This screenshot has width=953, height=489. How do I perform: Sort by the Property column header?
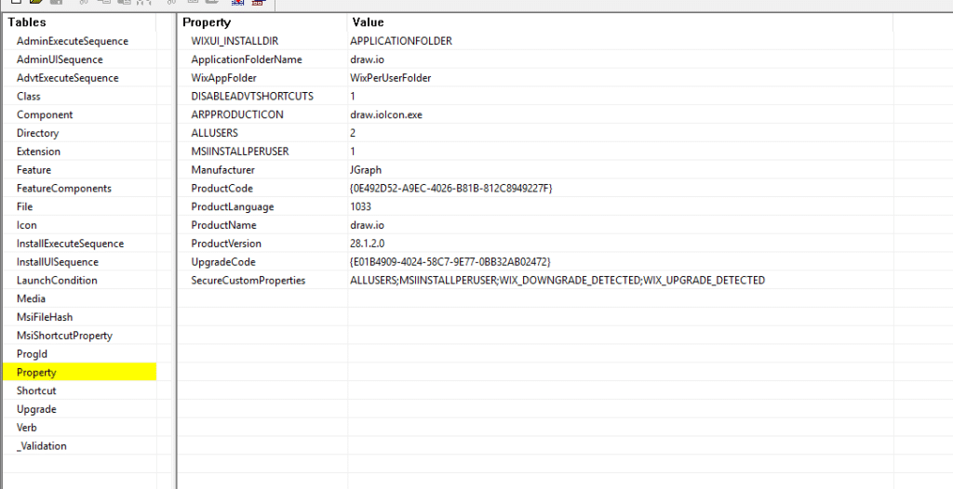[207, 22]
